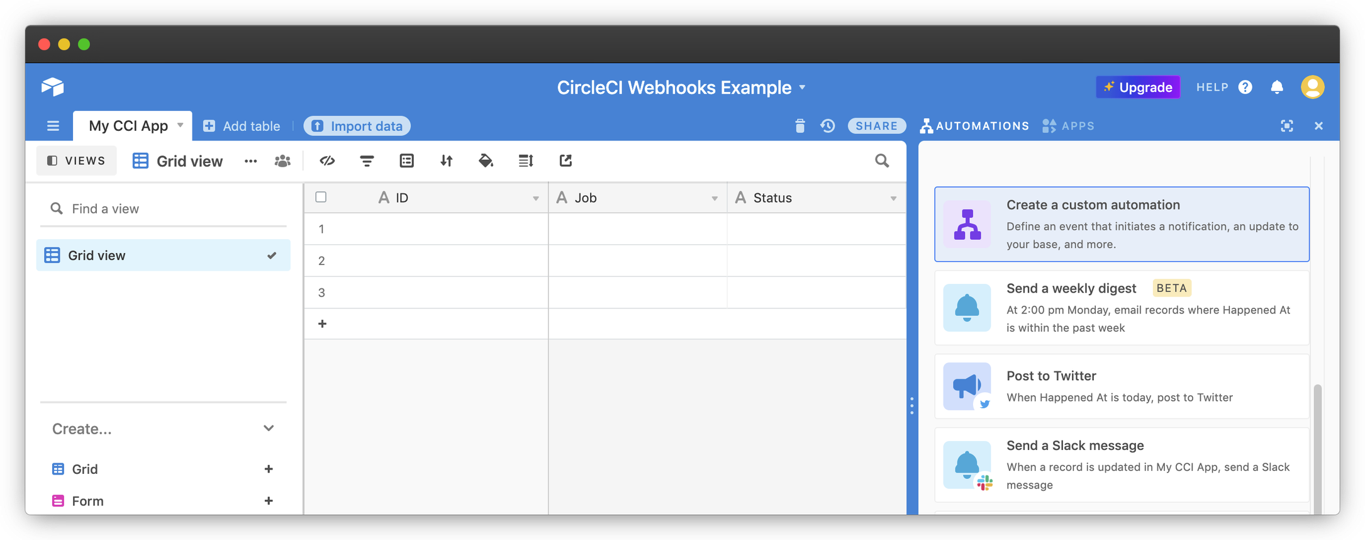Open the user account avatar
Screen dimensions: 1365x540
point(1313,87)
